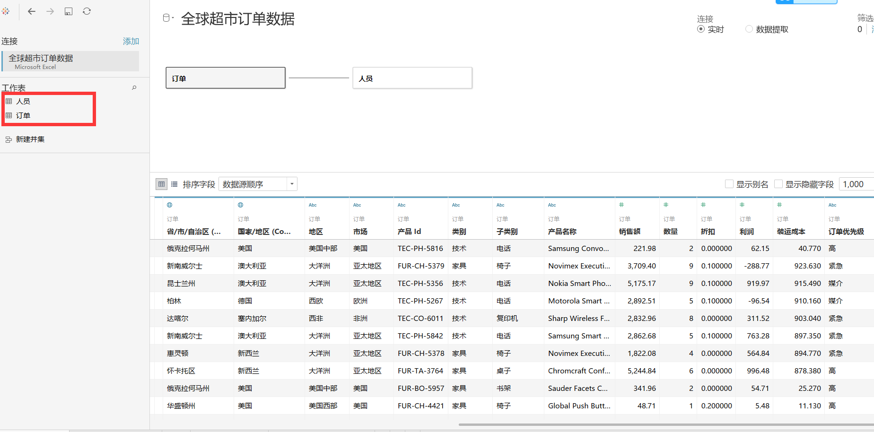Image resolution: width=874 pixels, height=432 pixels.
Task: Go forward with the right arrow
Action: click(50, 11)
